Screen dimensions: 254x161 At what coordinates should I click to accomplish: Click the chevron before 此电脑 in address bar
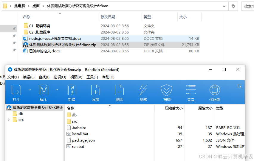10,6
